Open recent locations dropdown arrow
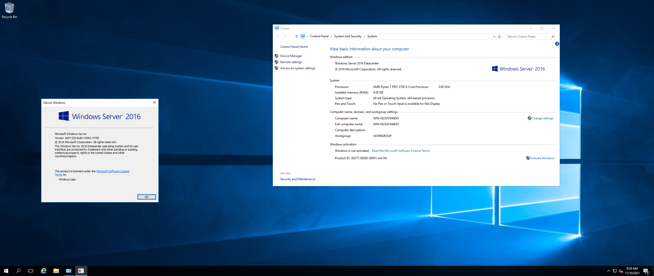The image size is (654, 276). coord(291,37)
